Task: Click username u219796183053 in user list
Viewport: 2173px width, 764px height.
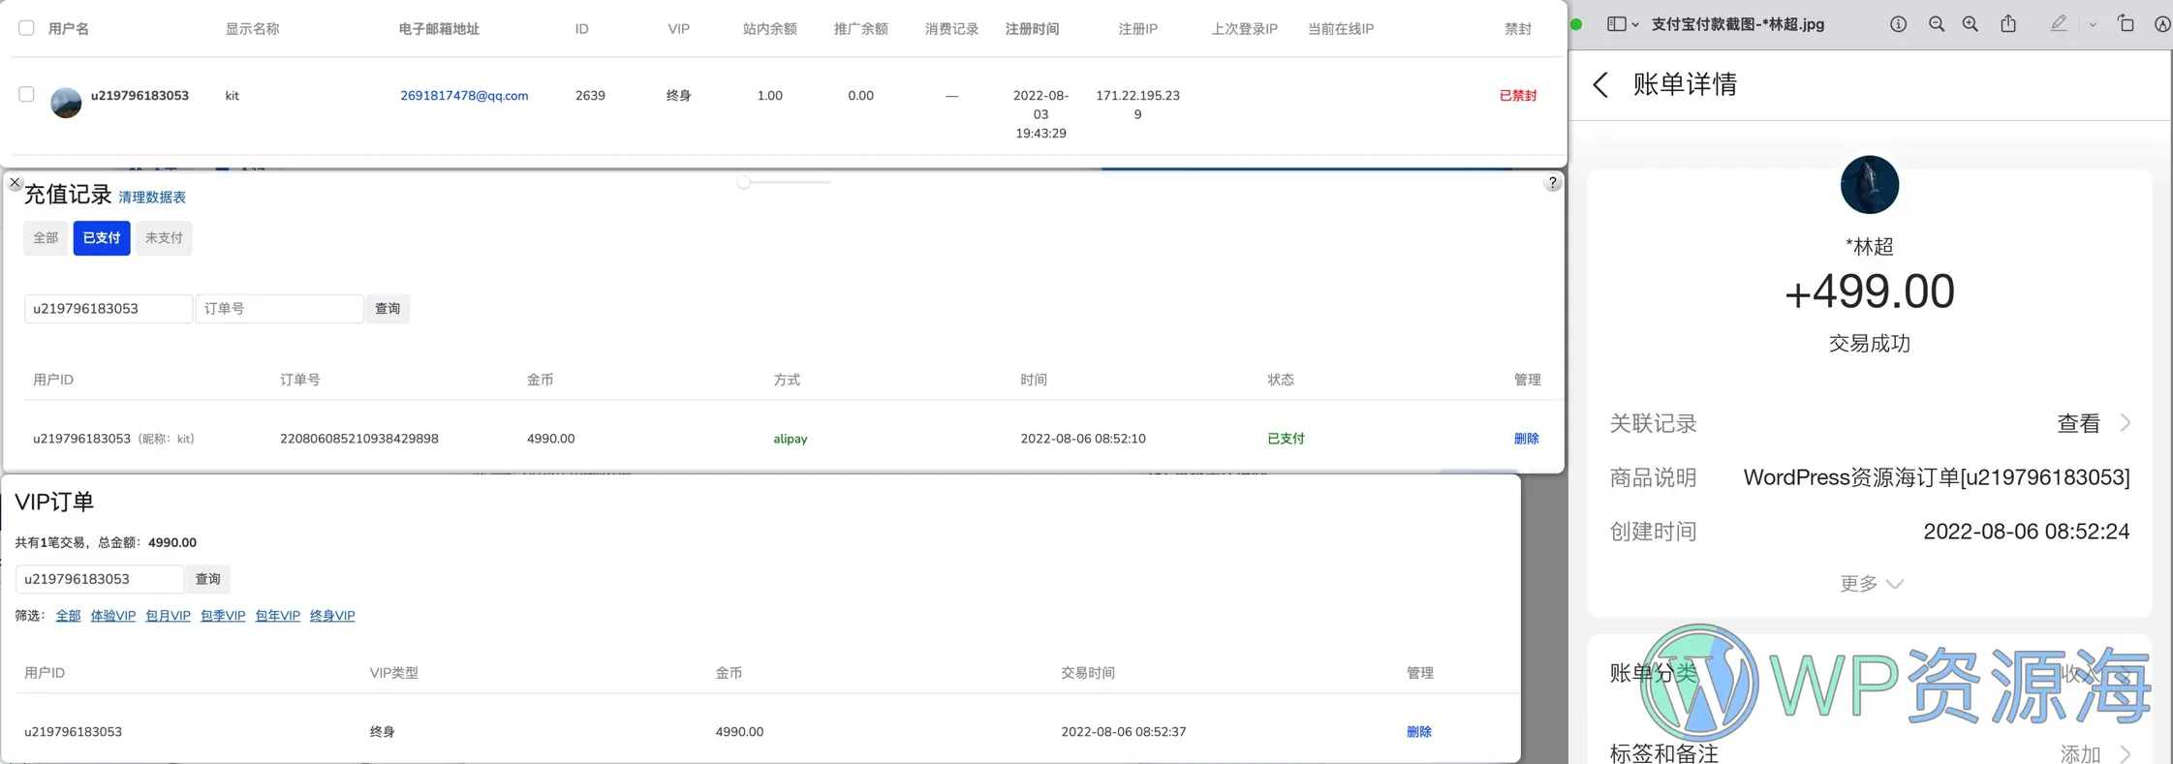Action: [140, 96]
